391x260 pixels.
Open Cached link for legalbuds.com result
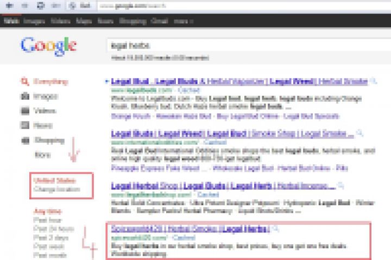point(189,90)
